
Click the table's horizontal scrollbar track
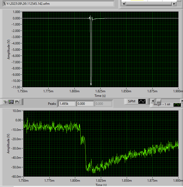(x=149, y=4)
